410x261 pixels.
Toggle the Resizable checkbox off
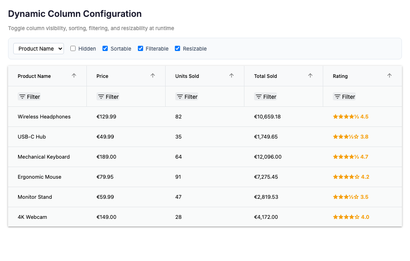pyautogui.click(x=178, y=49)
